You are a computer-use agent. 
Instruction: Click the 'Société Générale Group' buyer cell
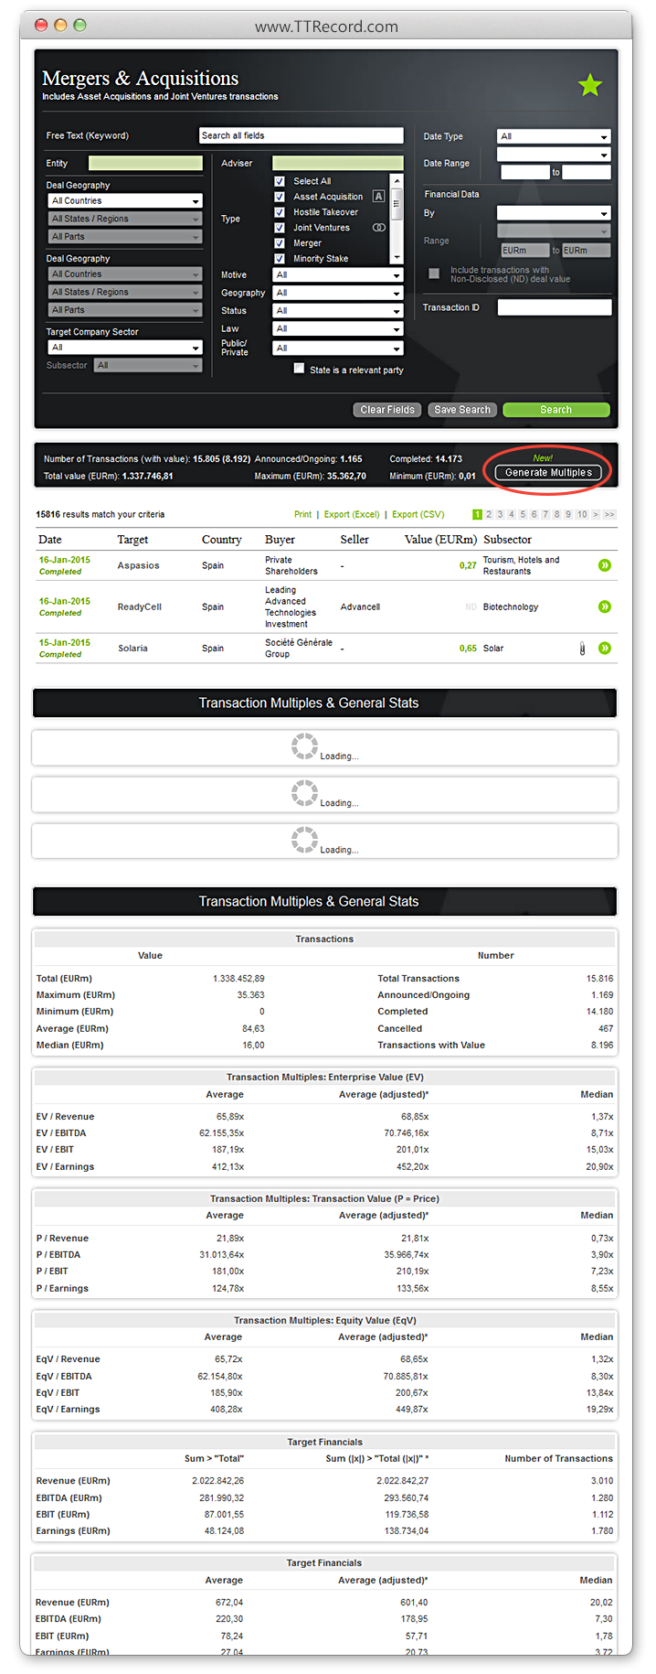click(x=299, y=649)
